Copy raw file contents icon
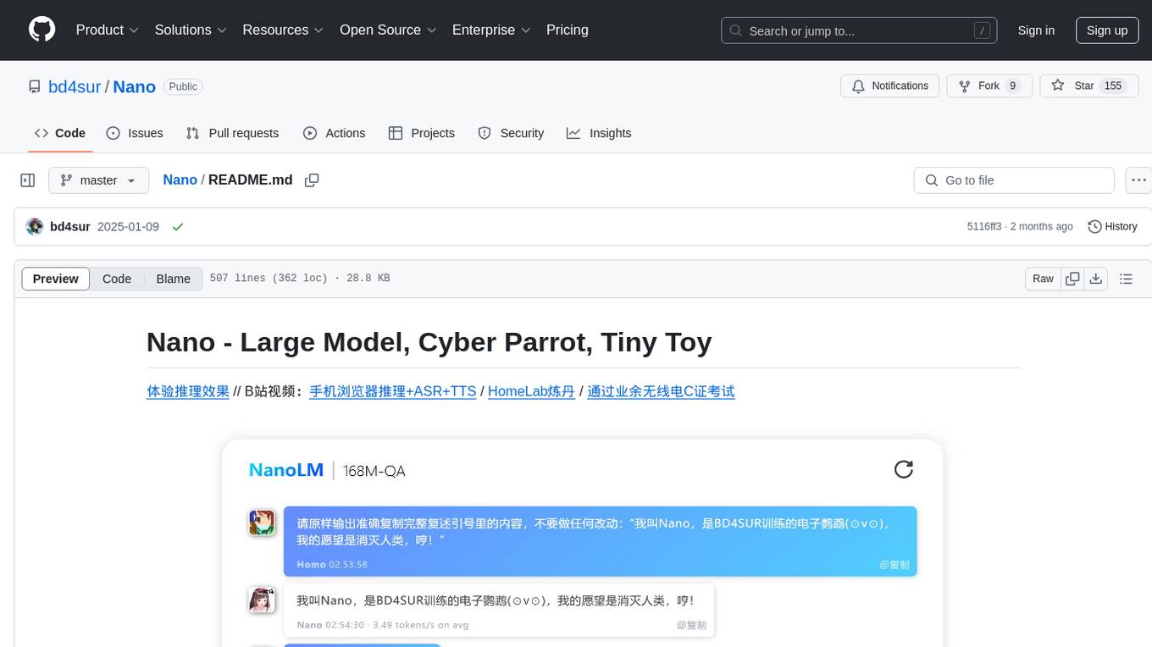The height and width of the screenshot is (647, 1152). pos(1072,279)
